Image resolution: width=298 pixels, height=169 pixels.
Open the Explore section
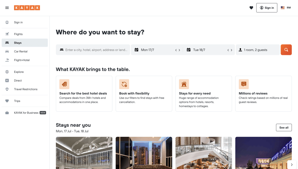click(x=19, y=72)
